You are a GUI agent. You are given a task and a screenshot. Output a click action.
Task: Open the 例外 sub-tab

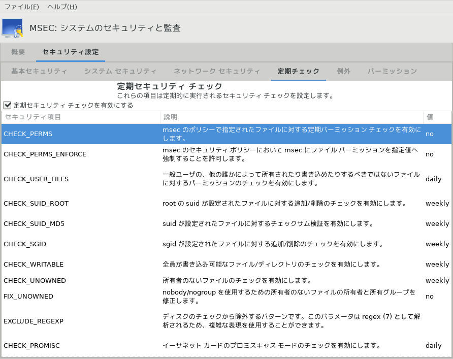(343, 71)
